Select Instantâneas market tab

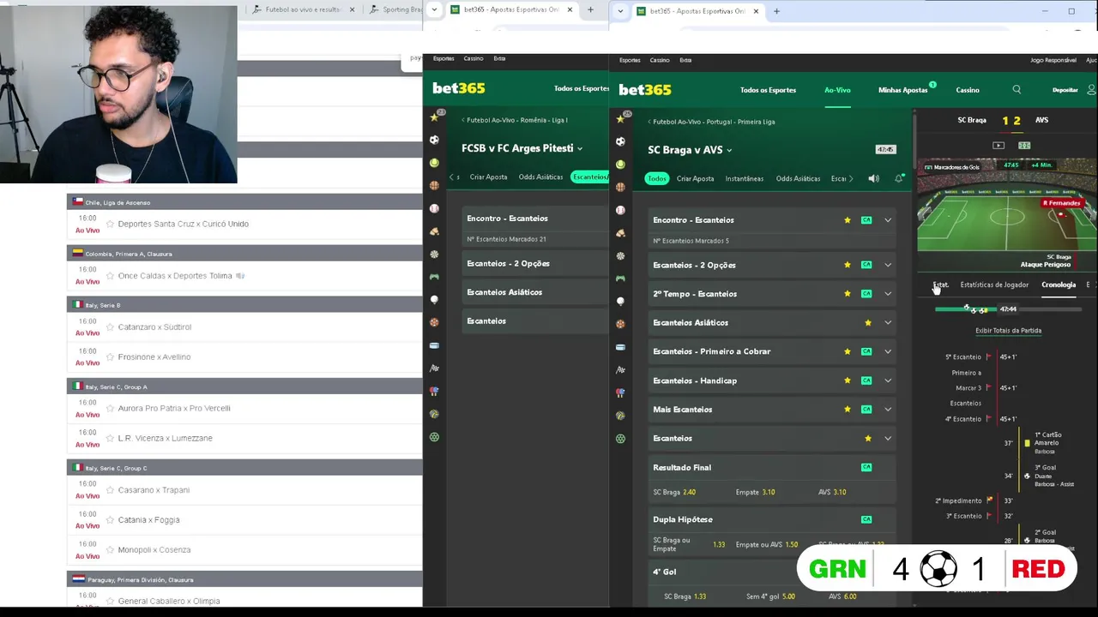744,178
